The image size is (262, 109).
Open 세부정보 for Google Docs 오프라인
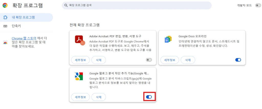[x=170, y=60]
